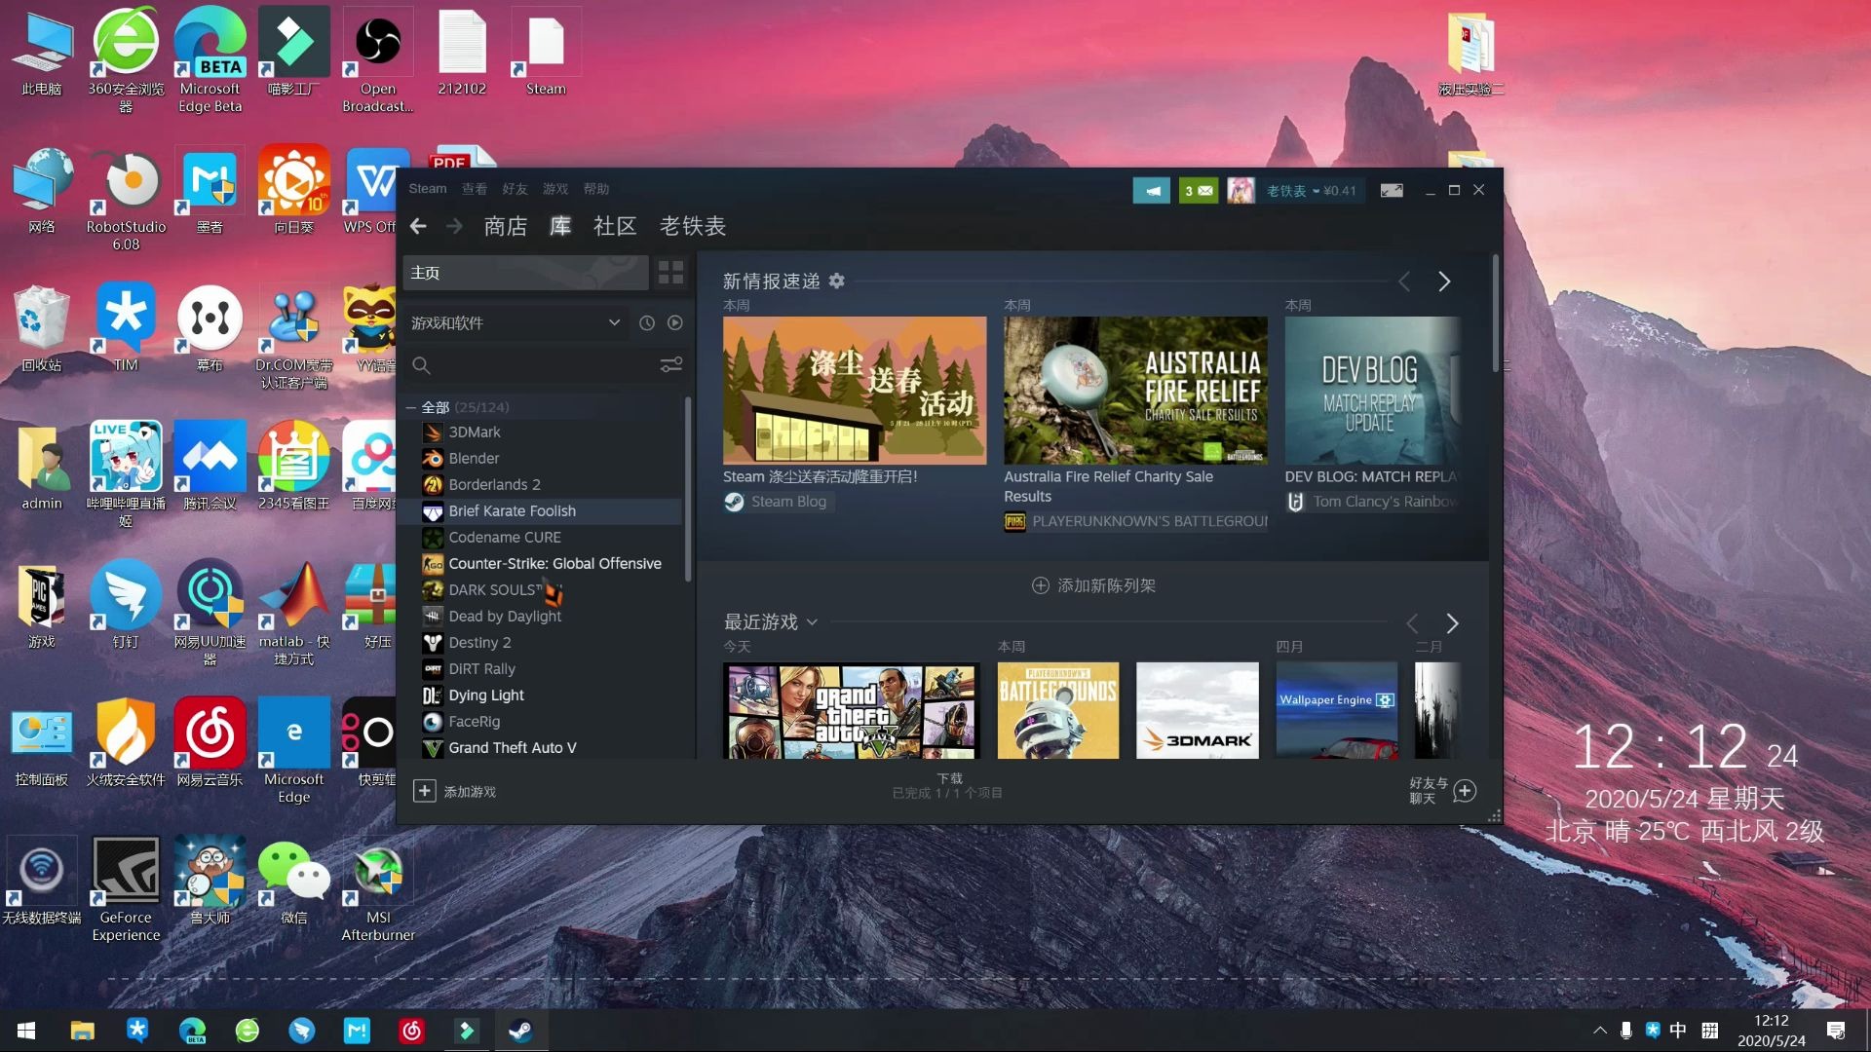Open Steam announcements megaphone icon
Image resolution: width=1871 pixels, height=1052 pixels.
(1151, 191)
